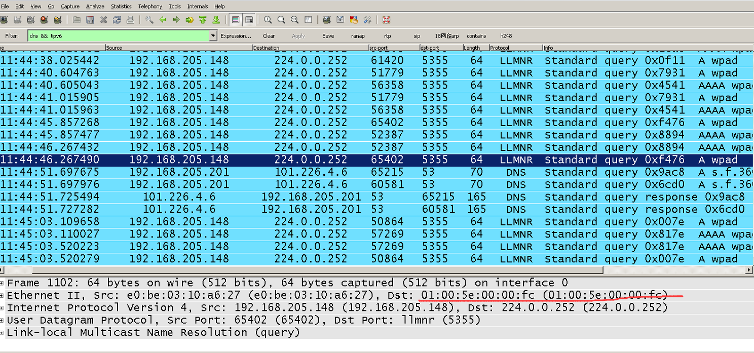Reload the current capture file
This screenshot has width=754, height=353.
[117, 20]
